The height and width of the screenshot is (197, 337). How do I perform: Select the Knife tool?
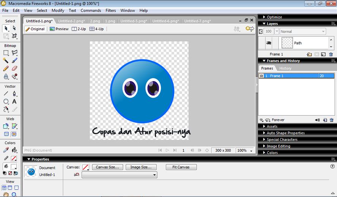pos(14,109)
